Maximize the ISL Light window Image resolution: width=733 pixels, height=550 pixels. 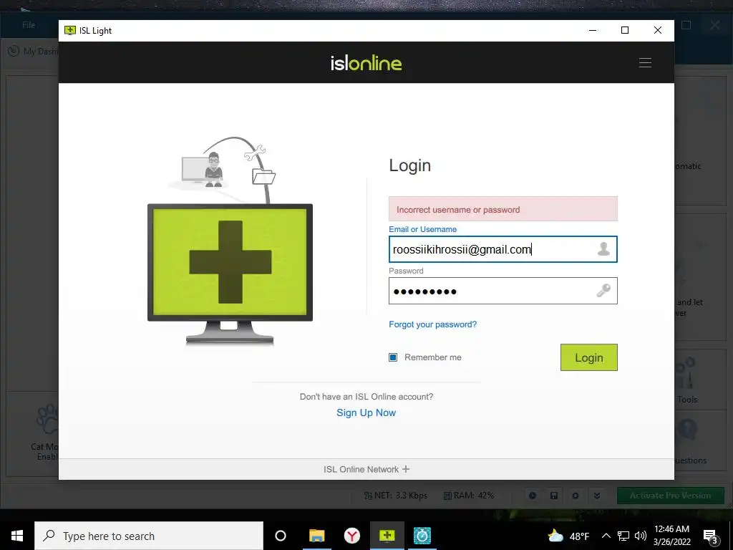(624, 30)
